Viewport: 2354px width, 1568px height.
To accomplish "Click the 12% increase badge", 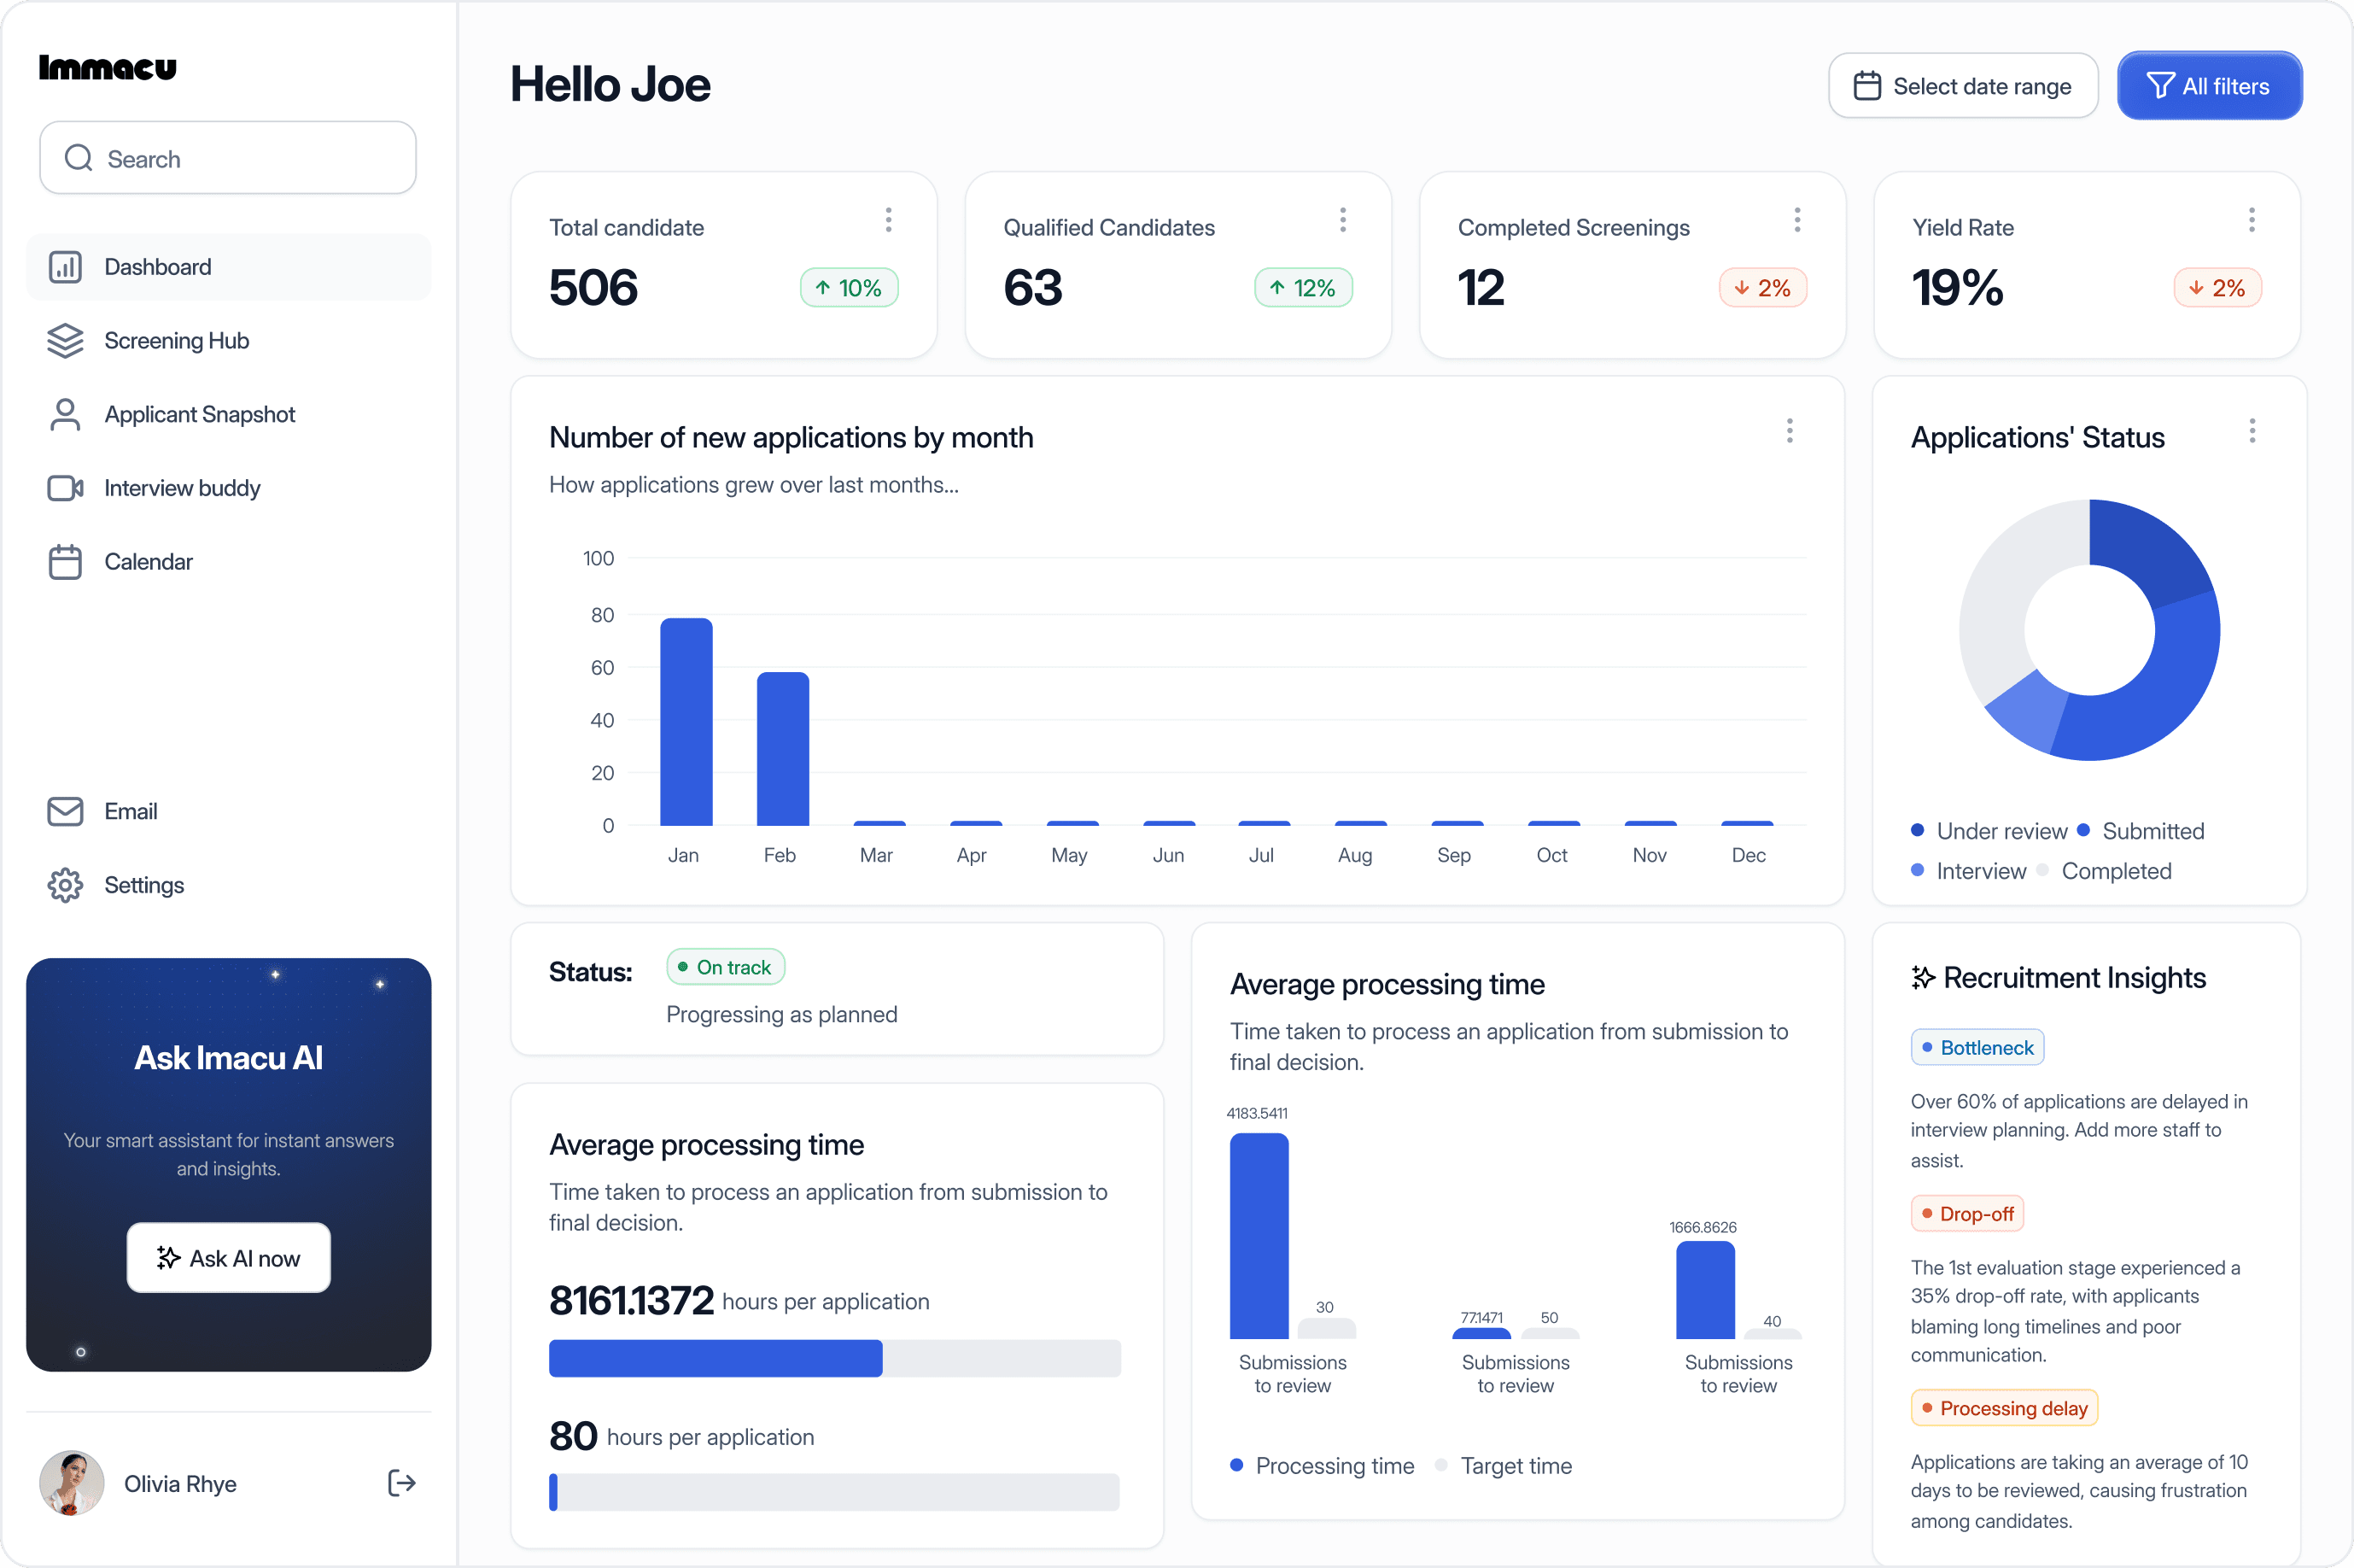I will point(1304,288).
